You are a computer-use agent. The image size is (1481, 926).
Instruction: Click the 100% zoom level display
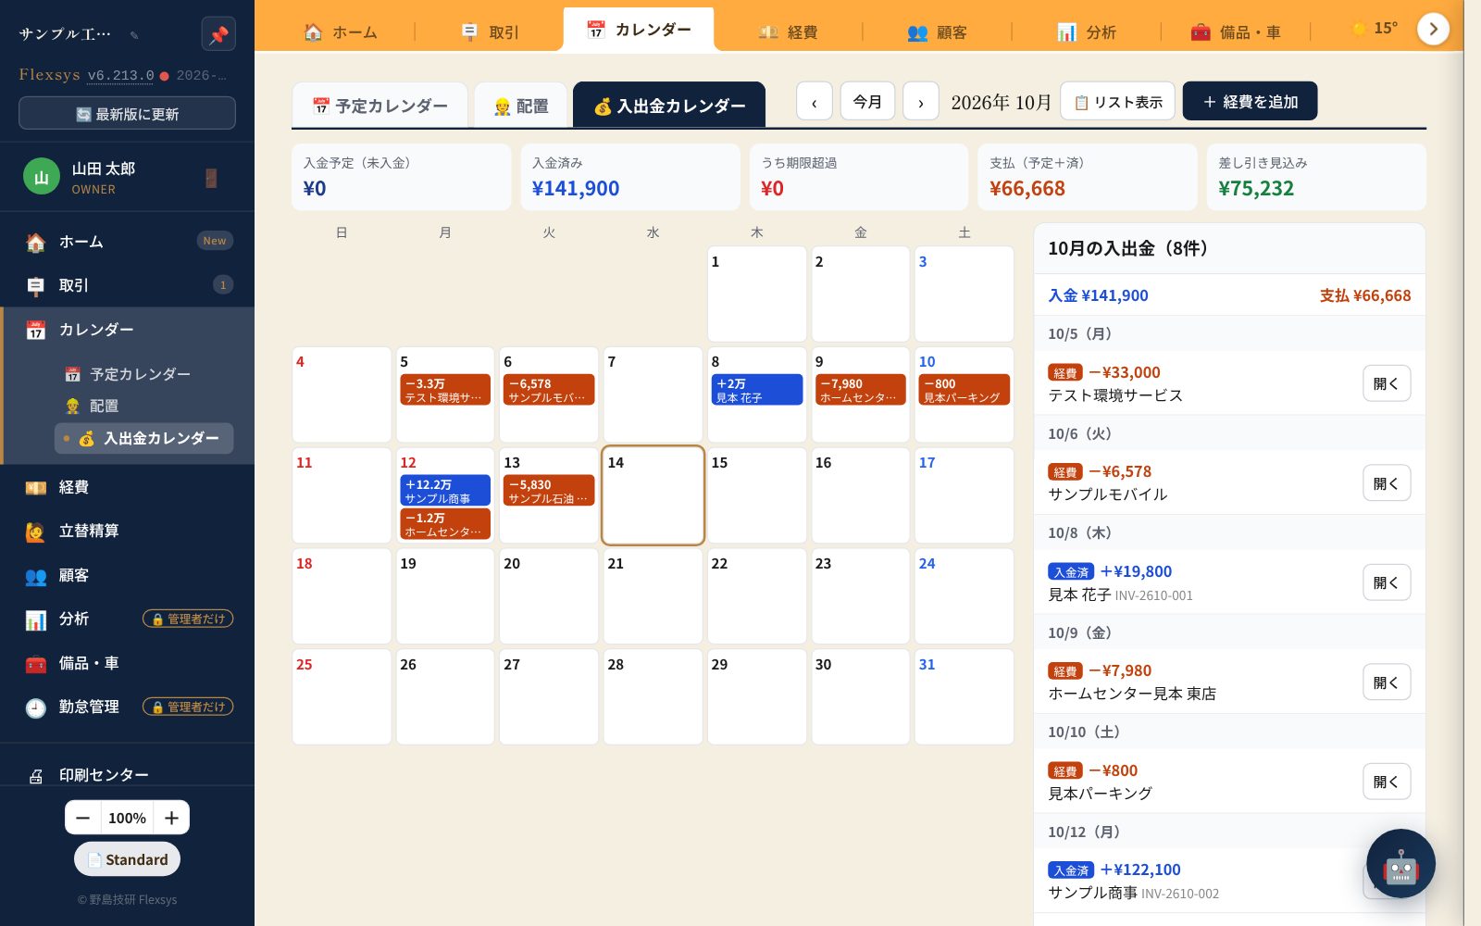coord(127,818)
